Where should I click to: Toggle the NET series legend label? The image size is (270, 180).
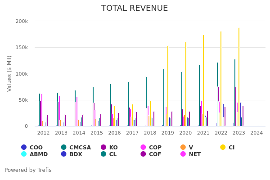(194, 154)
